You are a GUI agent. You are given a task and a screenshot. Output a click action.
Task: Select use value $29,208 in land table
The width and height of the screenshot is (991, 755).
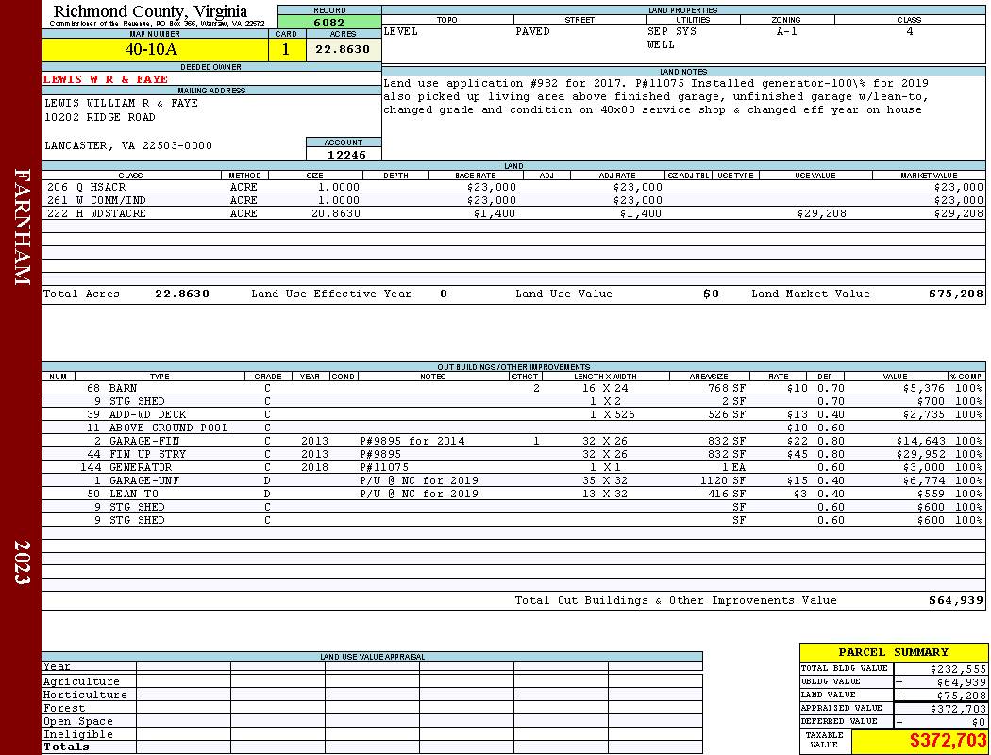pos(821,213)
